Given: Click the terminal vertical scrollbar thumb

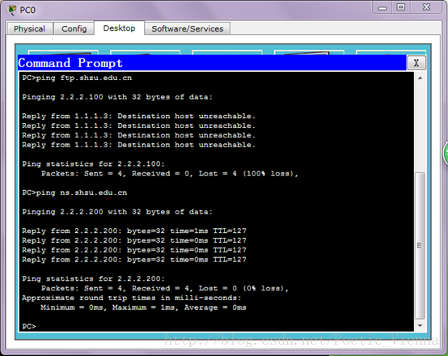Looking at the screenshot, I should pyautogui.click(x=420, y=245).
